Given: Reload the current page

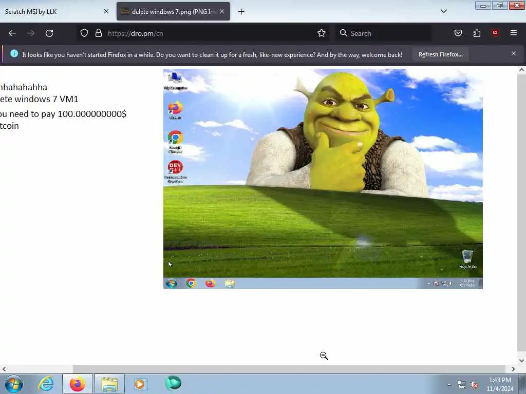Looking at the screenshot, I should 49,33.
